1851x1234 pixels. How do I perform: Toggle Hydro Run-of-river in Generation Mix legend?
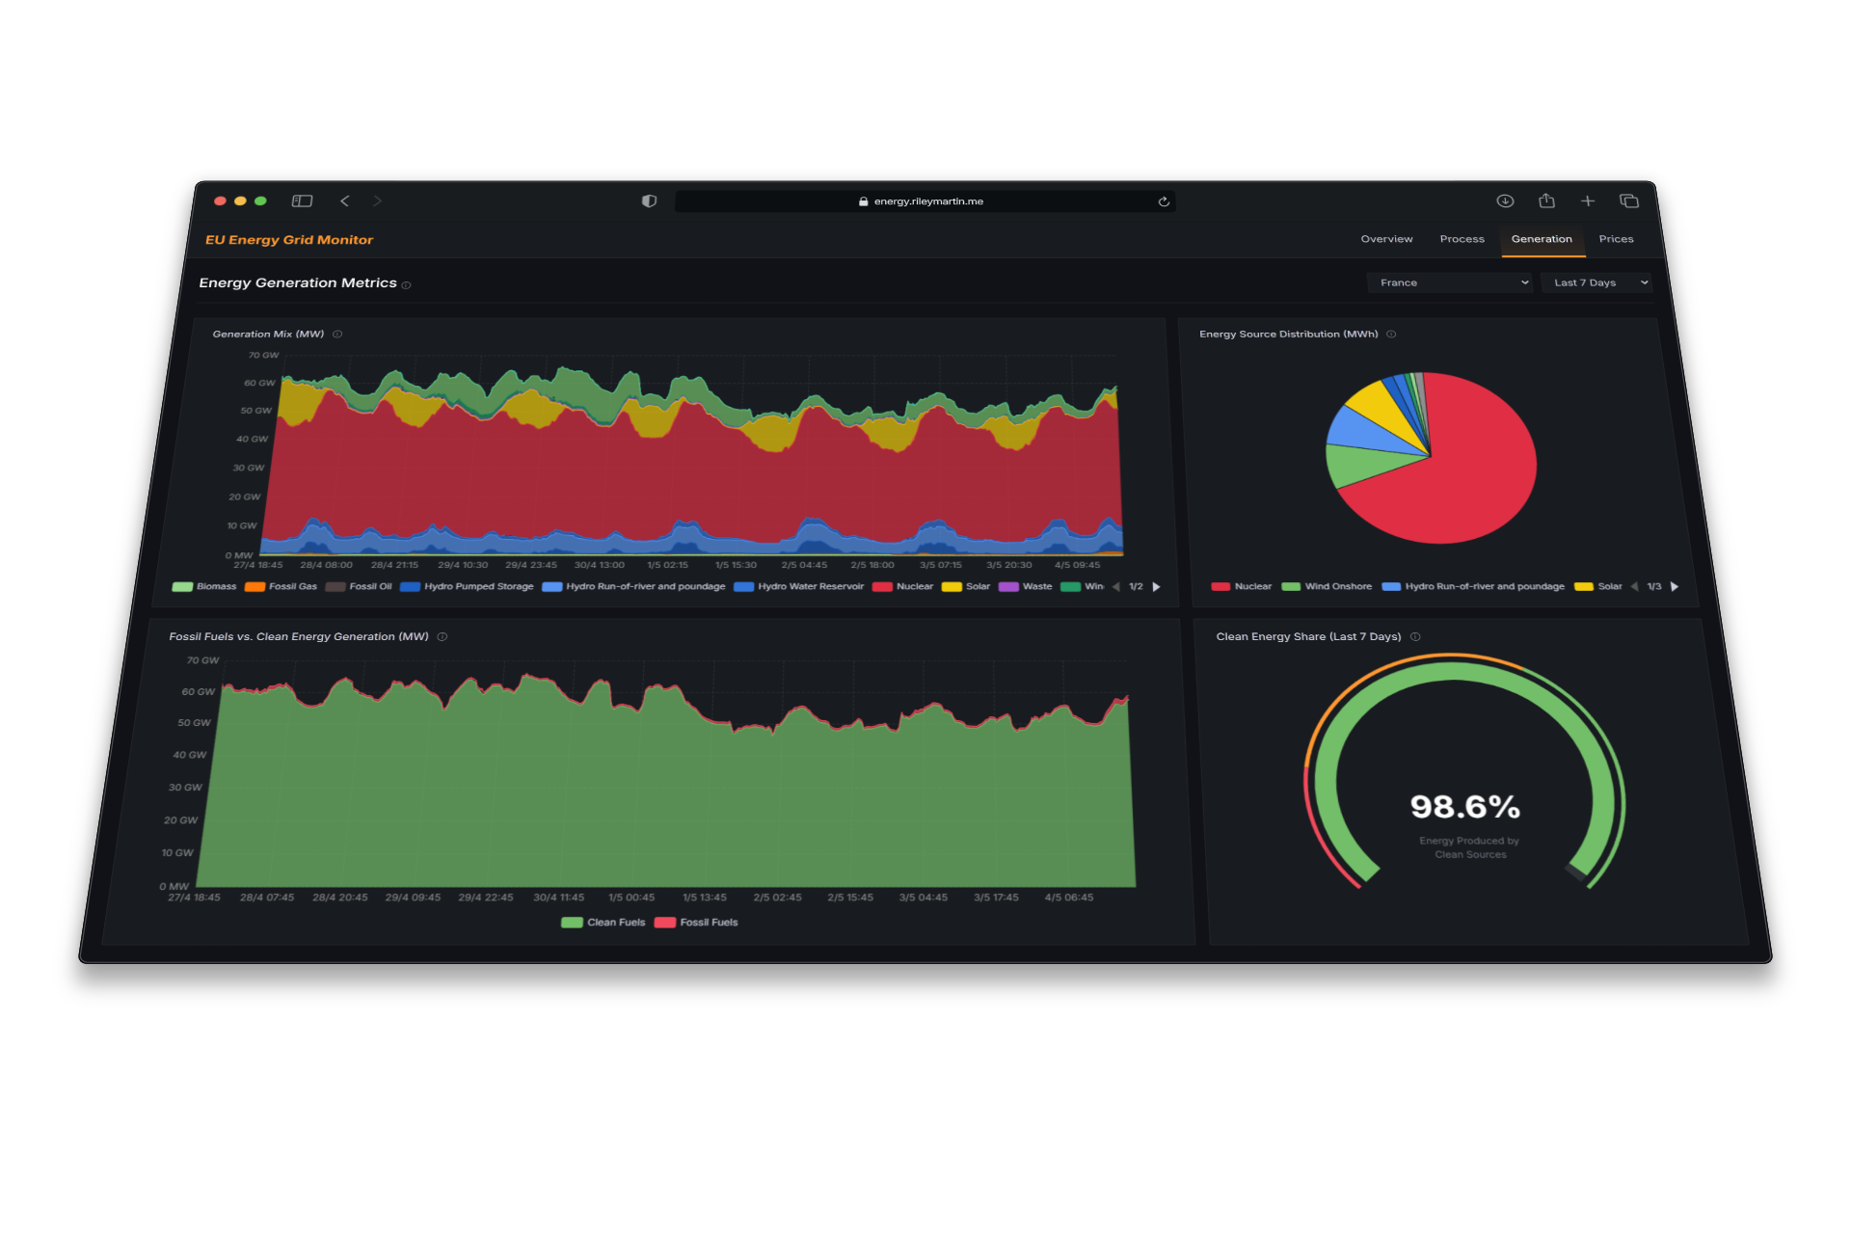[x=634, y=586]
